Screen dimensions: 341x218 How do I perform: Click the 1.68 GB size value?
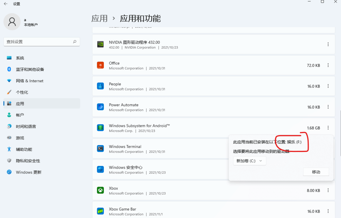coord(314,128)
